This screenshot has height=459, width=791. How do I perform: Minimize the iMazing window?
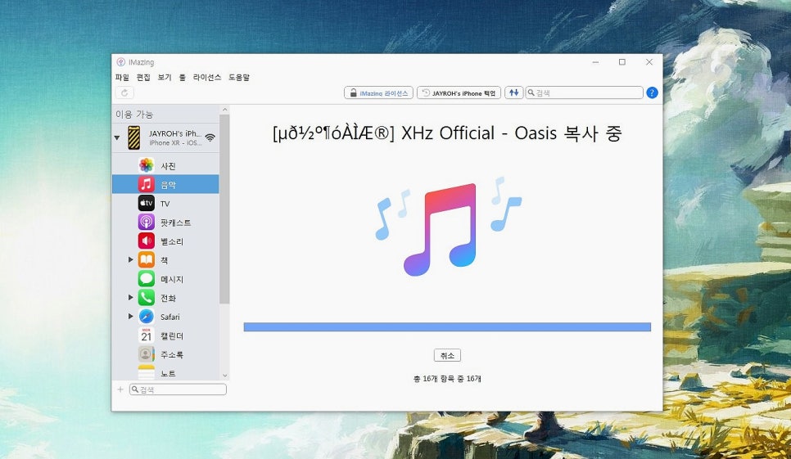pyautogui.click(x=596, y=62)
